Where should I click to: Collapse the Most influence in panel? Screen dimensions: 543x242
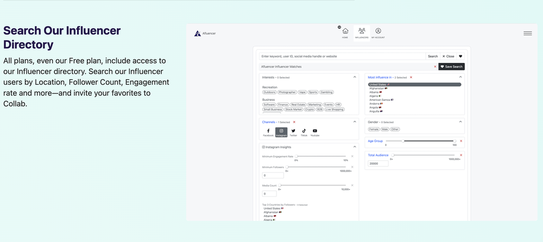pyautogui.click(x=460, y=77)
